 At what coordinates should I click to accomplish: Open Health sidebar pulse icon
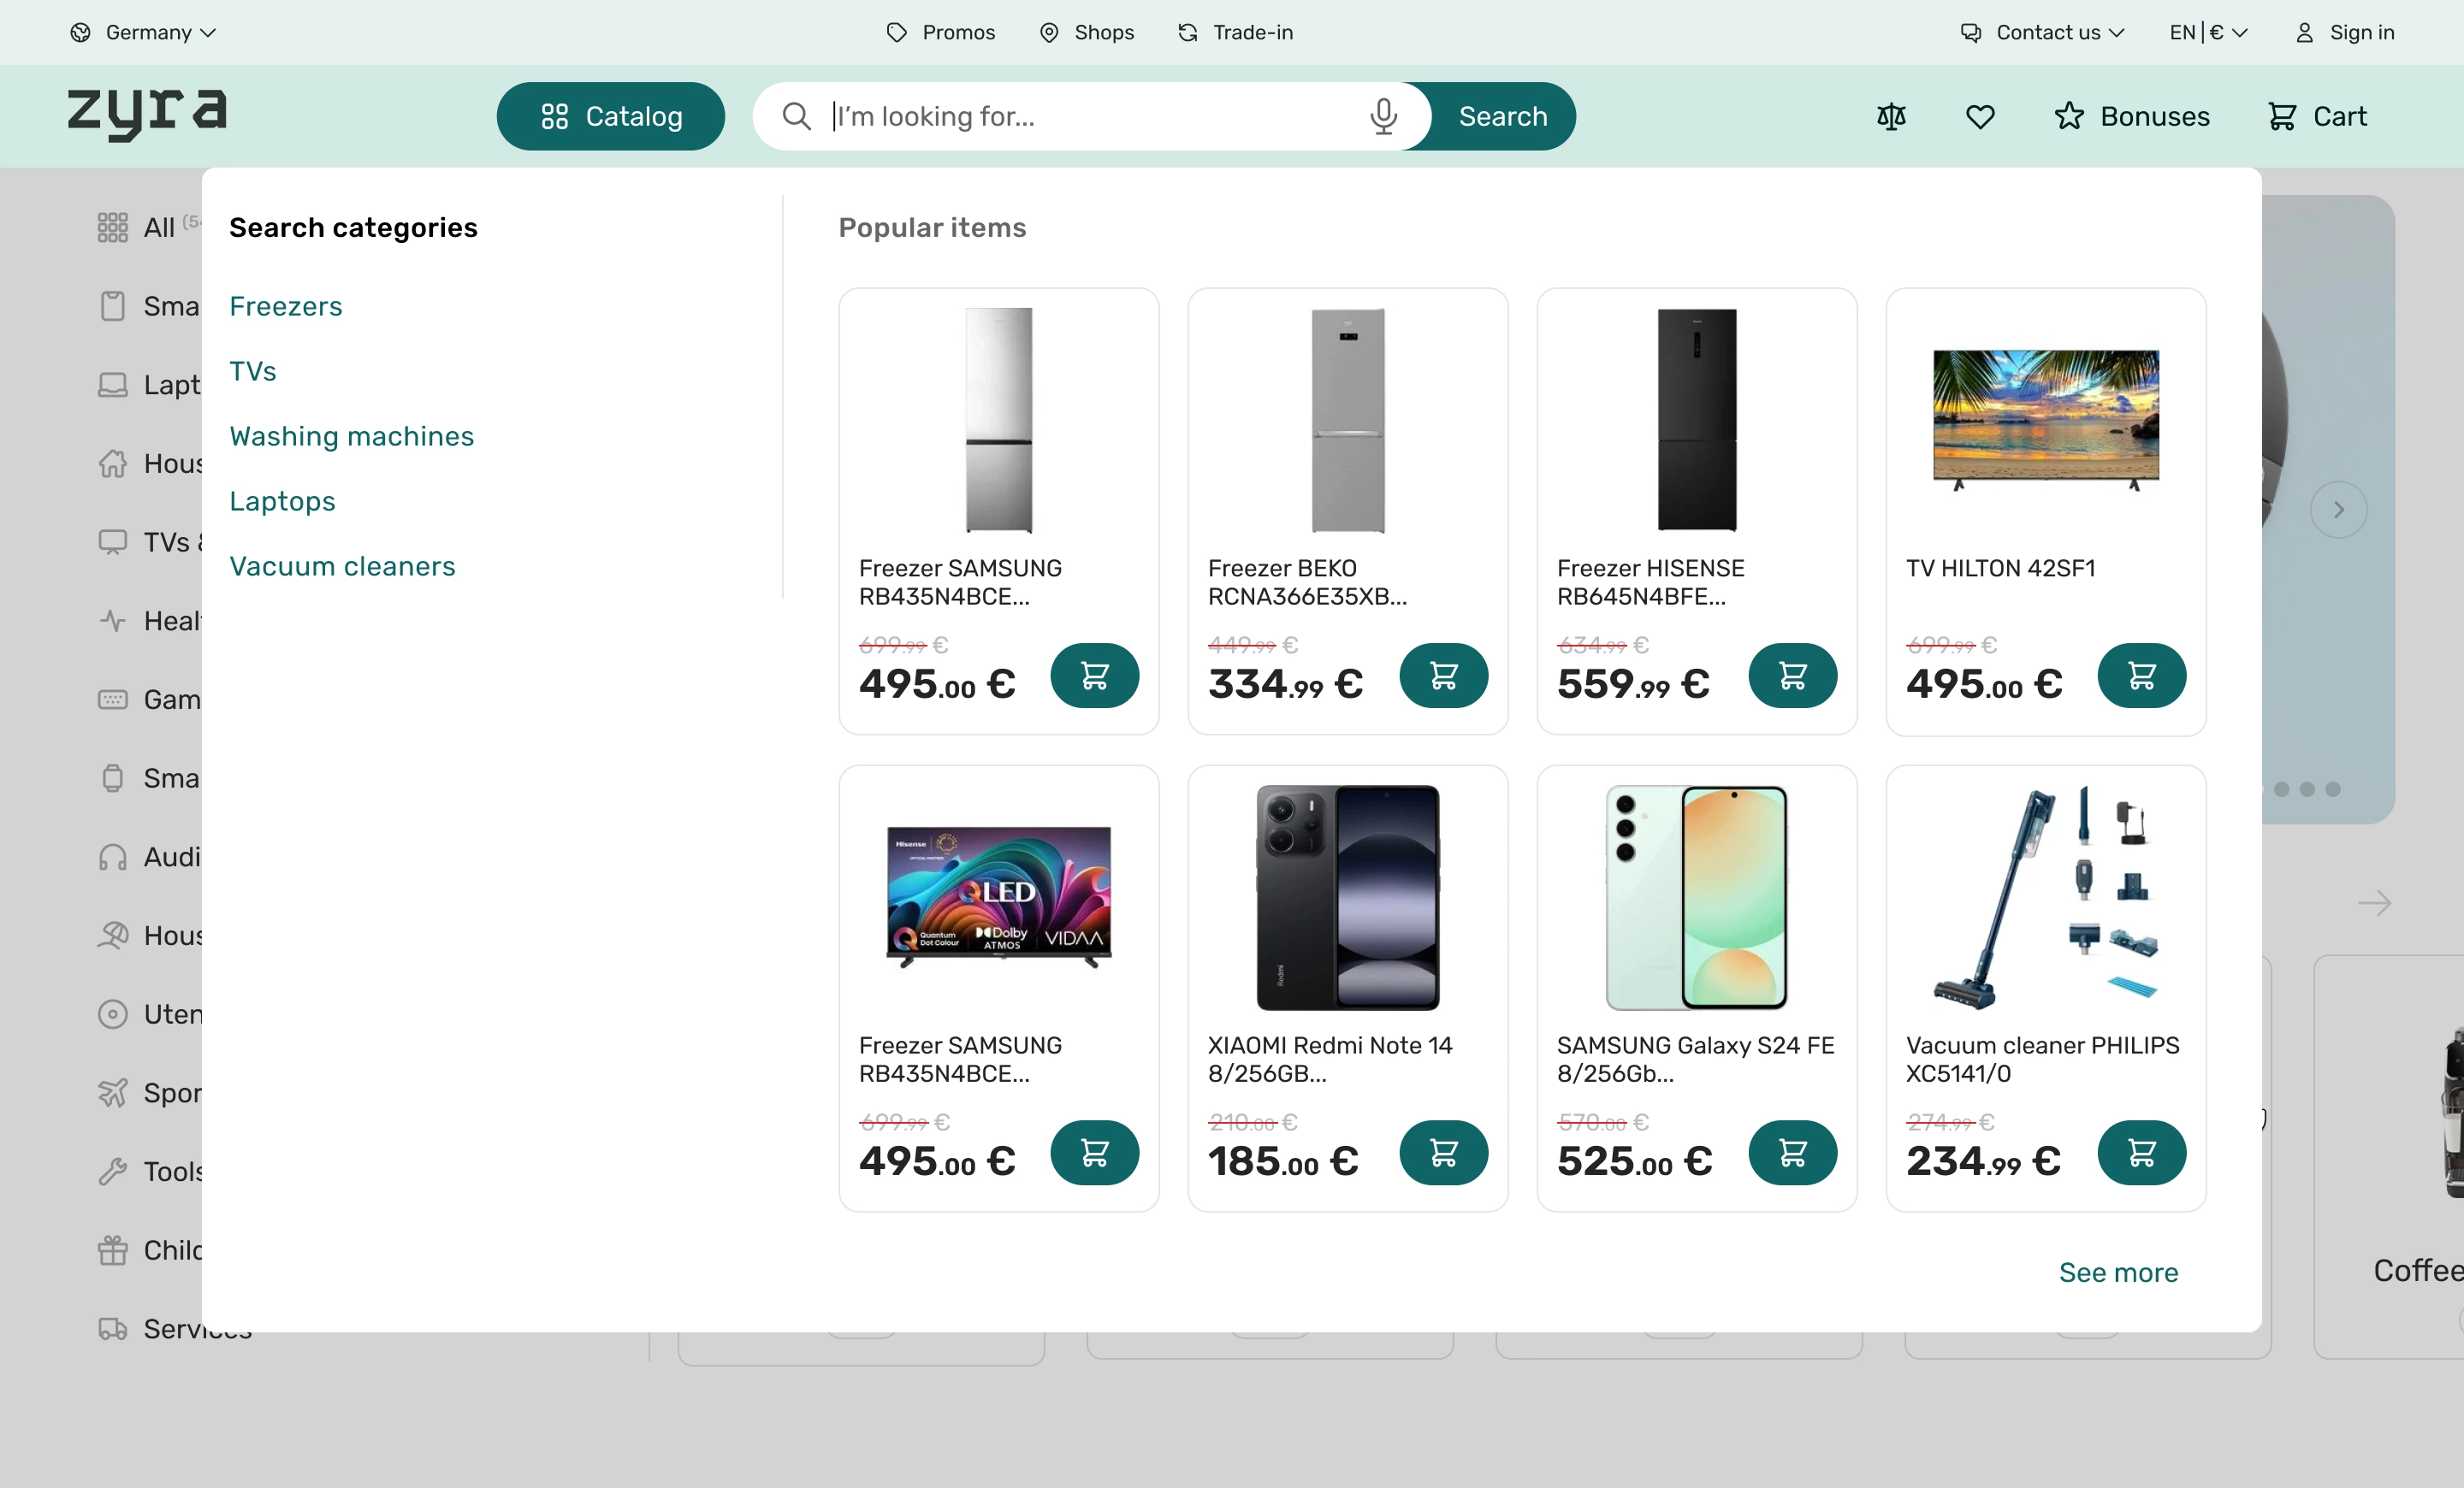point(112,621)
